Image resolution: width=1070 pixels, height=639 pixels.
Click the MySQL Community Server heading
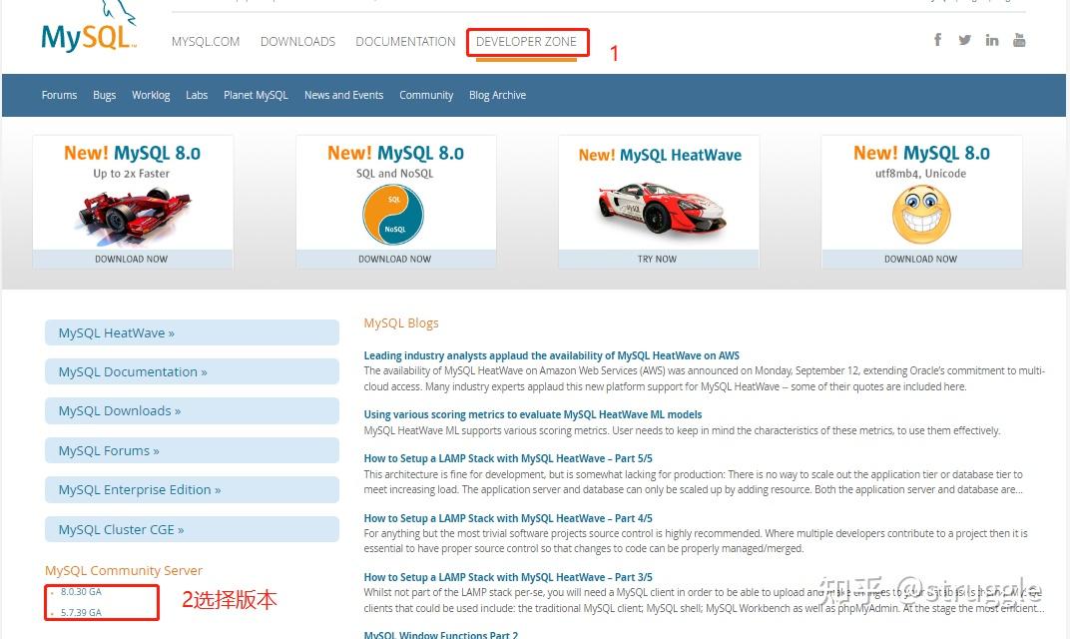coord(124,570)
